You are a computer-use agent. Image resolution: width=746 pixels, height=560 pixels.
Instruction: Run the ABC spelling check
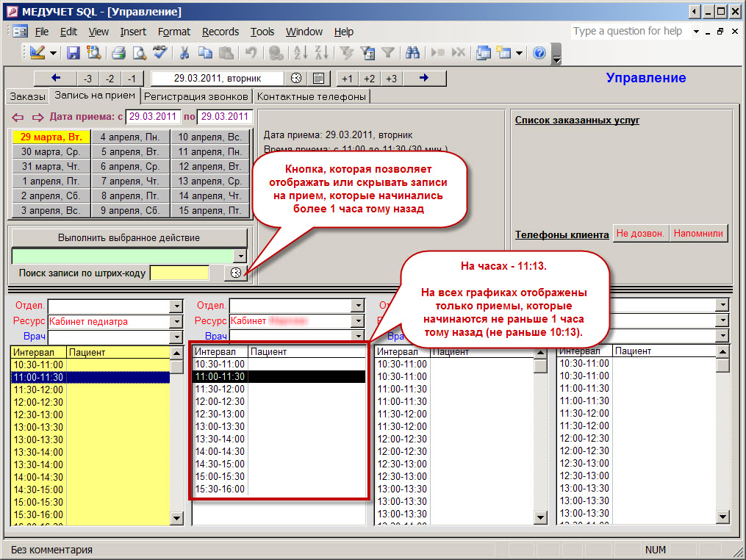point(160,52)
